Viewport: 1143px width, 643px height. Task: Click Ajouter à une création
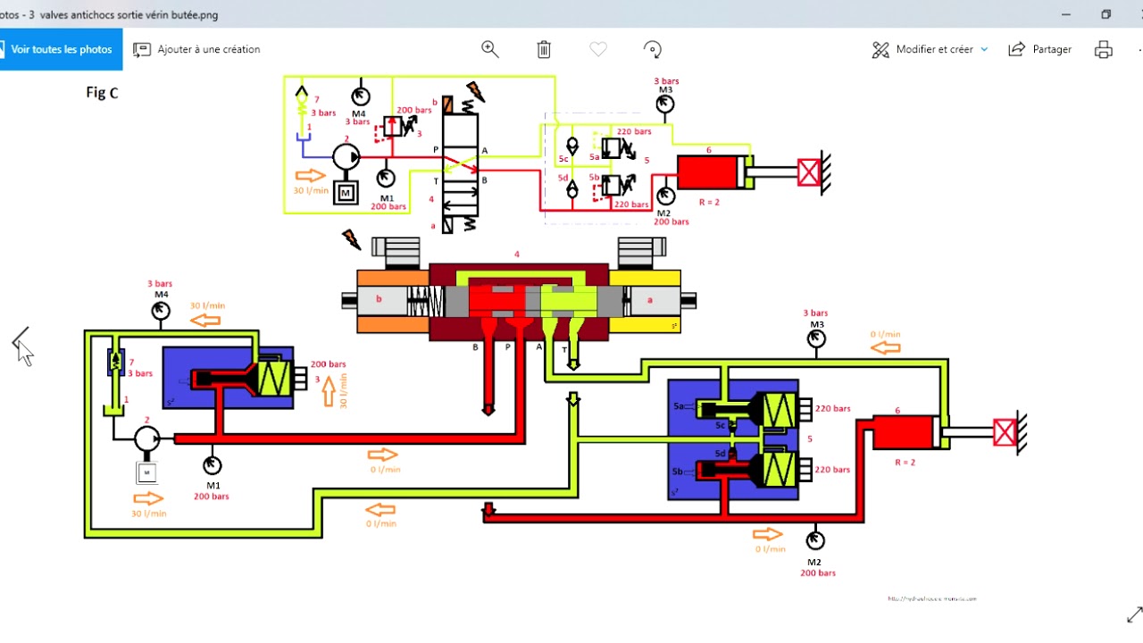(197, 49)
